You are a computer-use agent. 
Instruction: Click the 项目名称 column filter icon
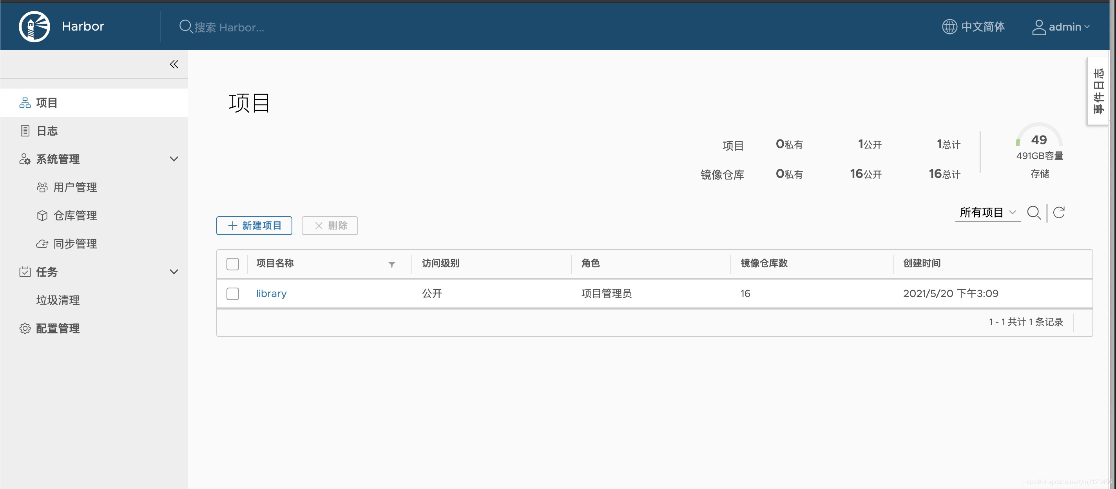coord(391,264)
